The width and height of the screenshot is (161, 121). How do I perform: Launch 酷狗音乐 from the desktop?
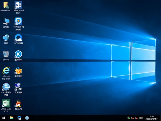pos(18,54)
